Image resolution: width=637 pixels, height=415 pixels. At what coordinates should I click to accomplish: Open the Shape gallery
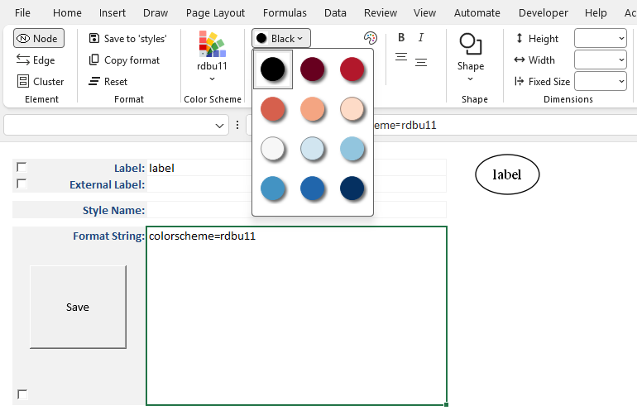point(471,57)
